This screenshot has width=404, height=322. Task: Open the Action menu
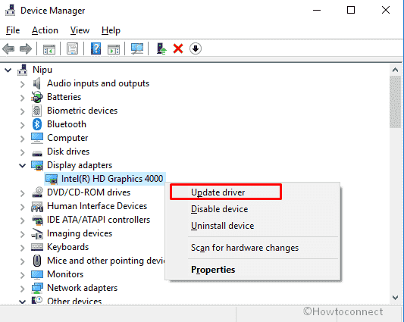45,30
